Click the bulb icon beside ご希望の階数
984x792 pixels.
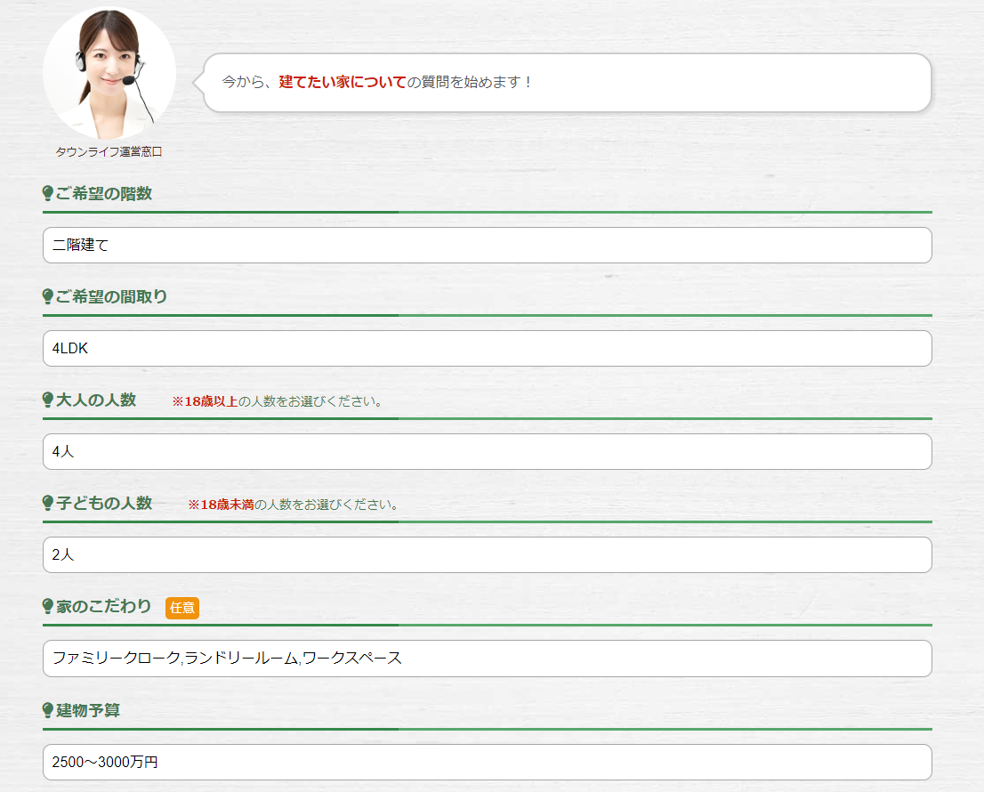(48, 193)
